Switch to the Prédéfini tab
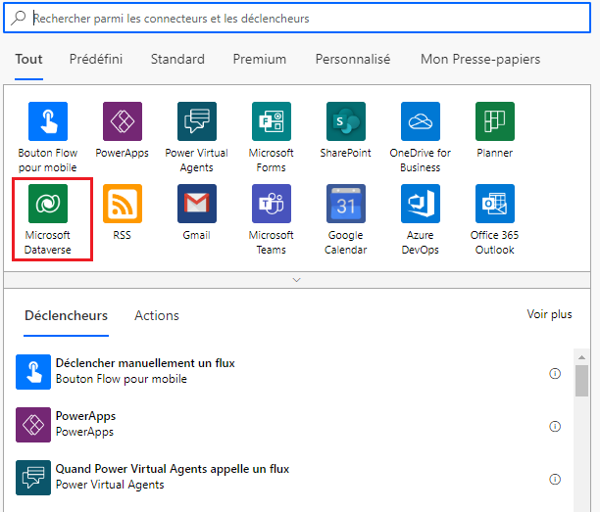The image size is (600, 512). 96,59
